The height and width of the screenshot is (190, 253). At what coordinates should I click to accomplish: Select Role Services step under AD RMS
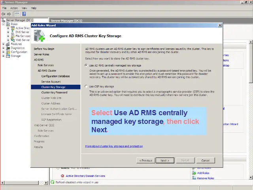(46, 65)
